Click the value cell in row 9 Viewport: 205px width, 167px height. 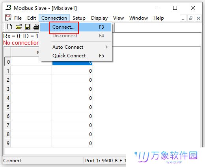click(72, 143)
